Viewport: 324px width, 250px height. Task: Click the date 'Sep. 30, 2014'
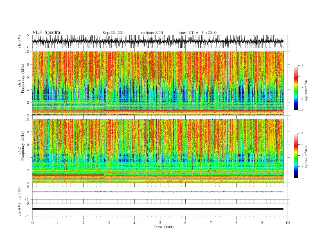114,33
